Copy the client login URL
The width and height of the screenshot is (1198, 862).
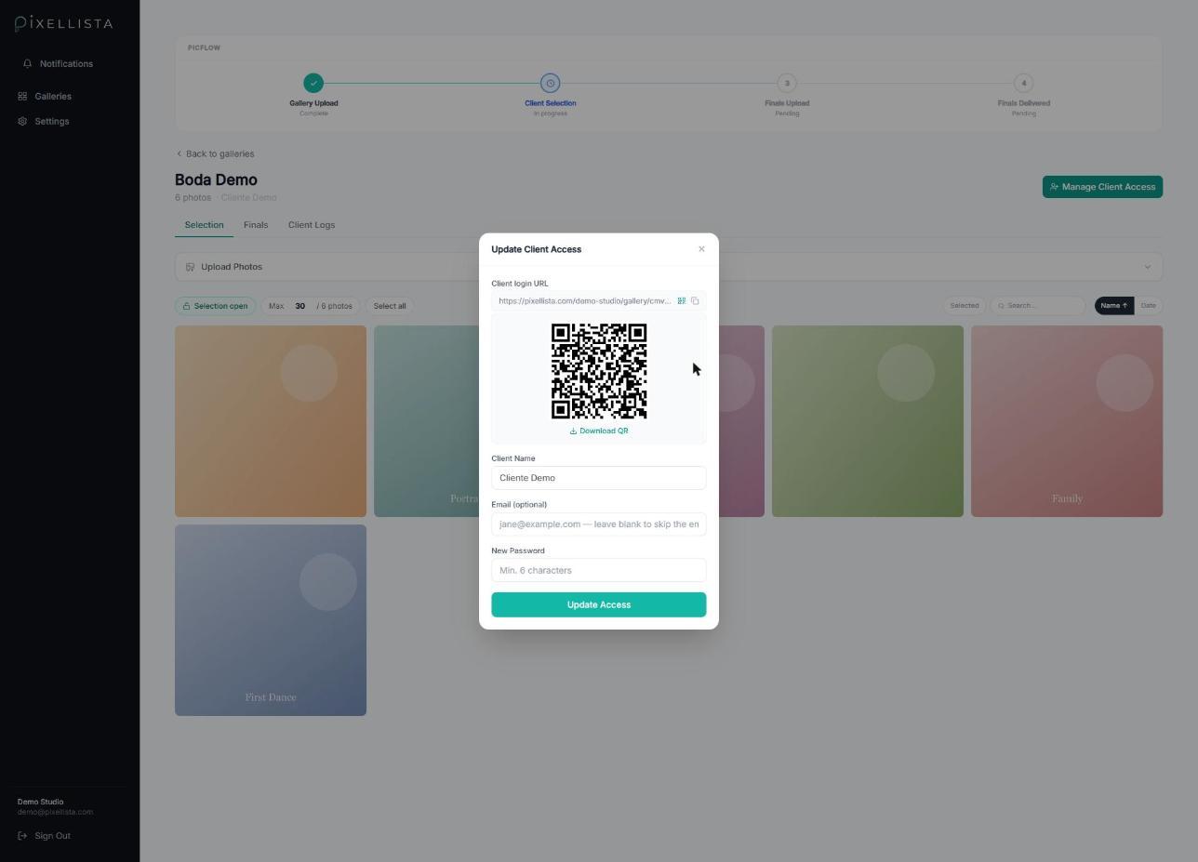(x=695, y=301)
